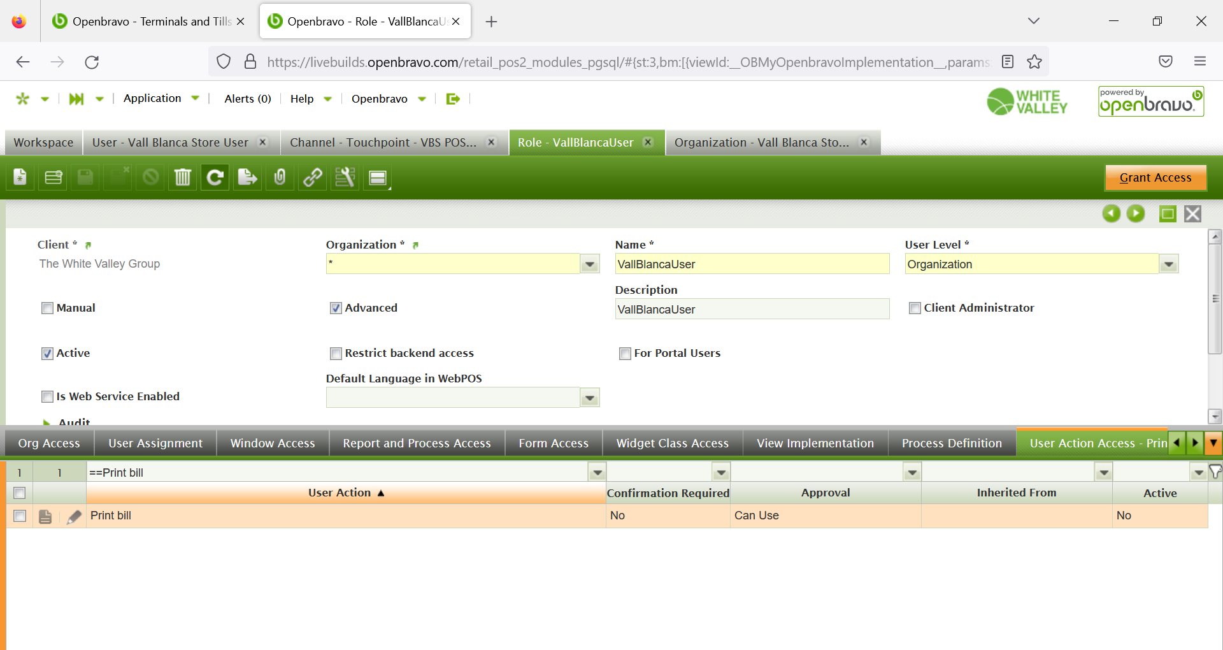The height and width of the screenshot is (650, 1223).
Task: Go to next record green arrow
Action: (x=1135, y=213)
